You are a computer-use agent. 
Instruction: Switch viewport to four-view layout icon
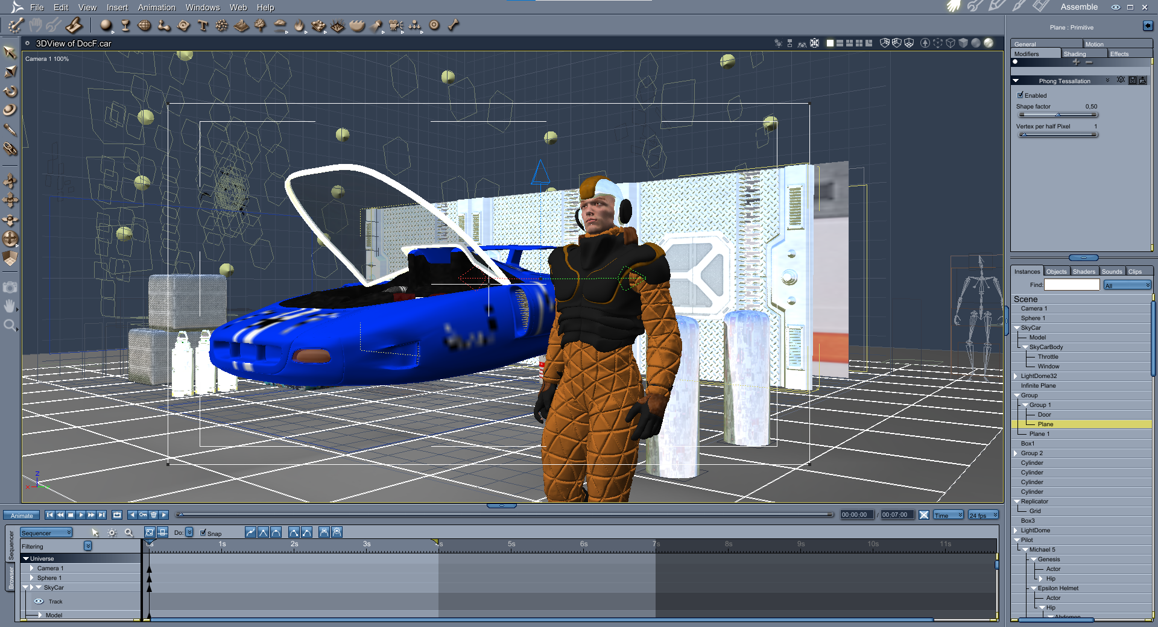[859, 43]
